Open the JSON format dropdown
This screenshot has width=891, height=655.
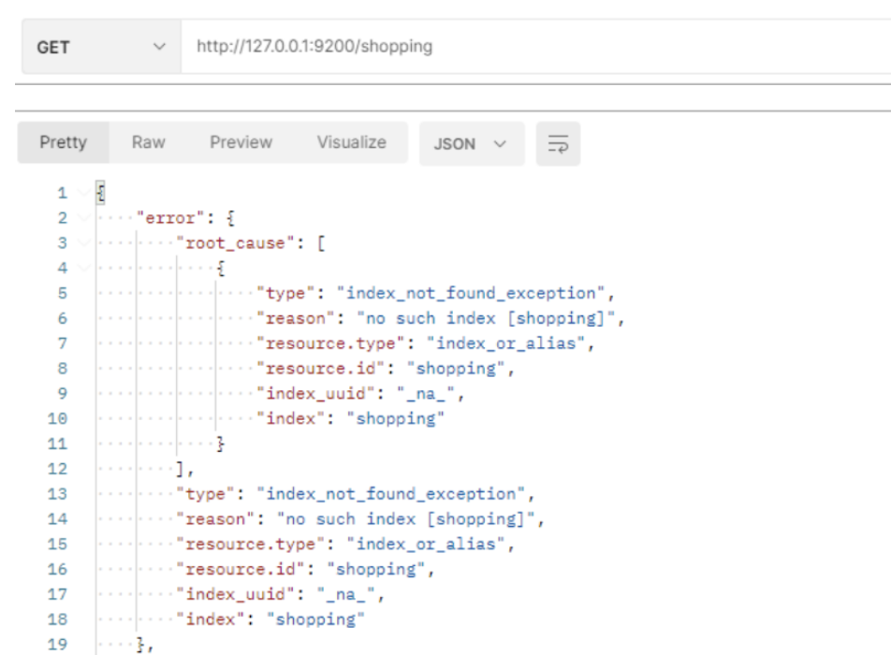click(471, 144)
